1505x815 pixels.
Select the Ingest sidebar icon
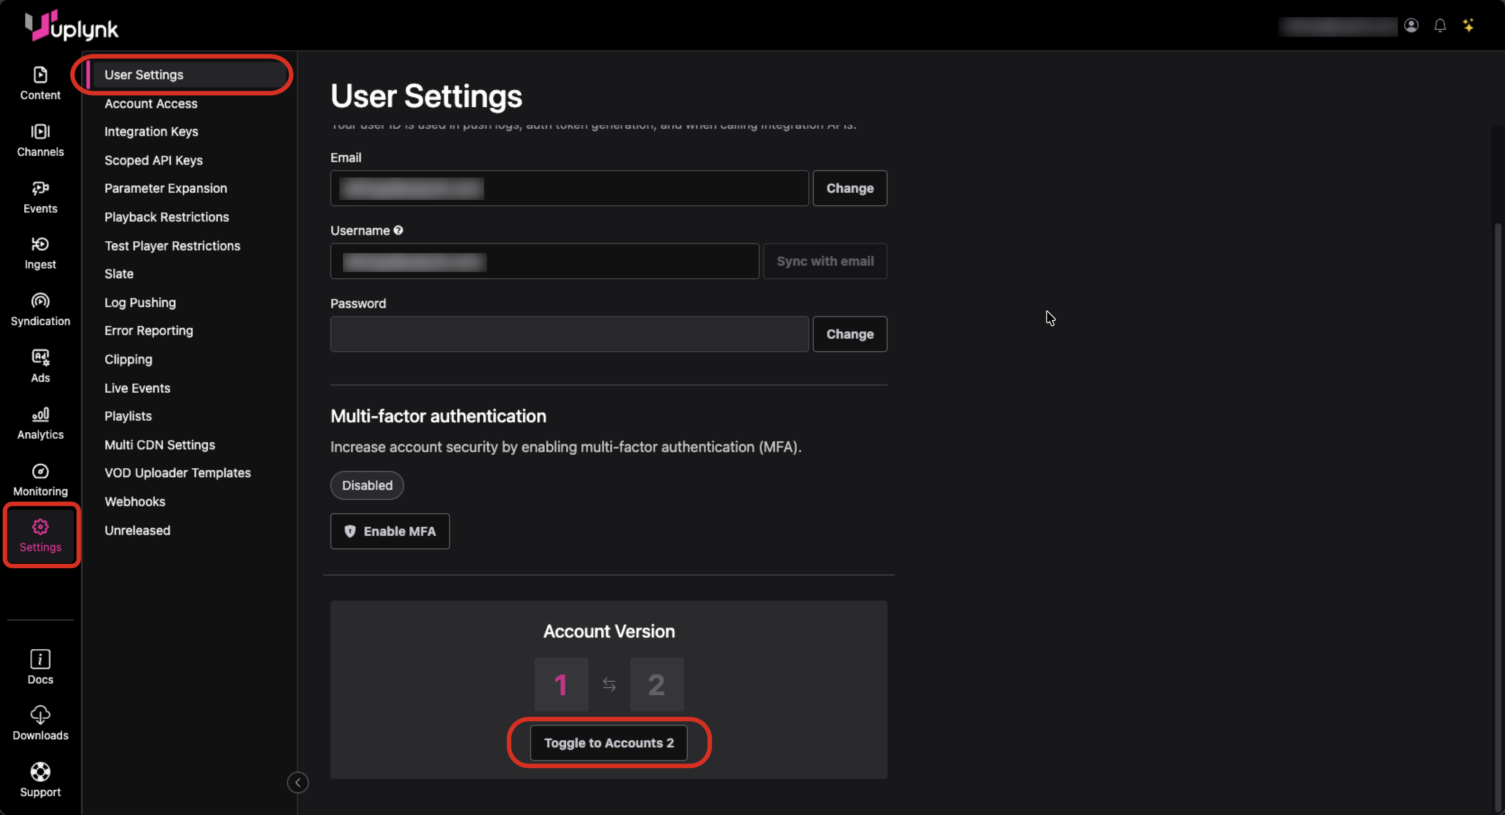pos(40,244)
